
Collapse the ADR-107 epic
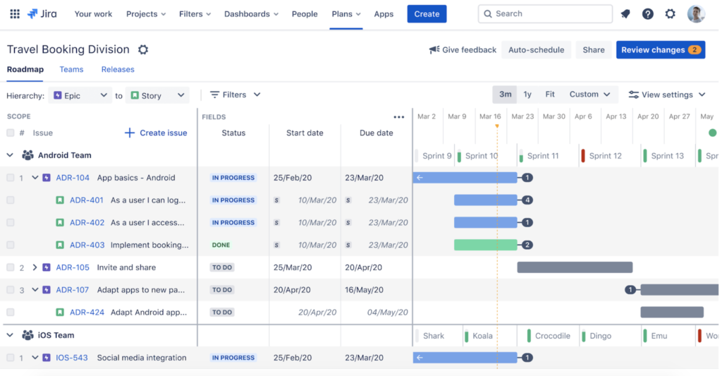tap(35, 290)
